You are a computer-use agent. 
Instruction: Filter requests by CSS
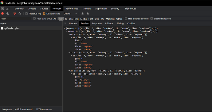point(71,19)
